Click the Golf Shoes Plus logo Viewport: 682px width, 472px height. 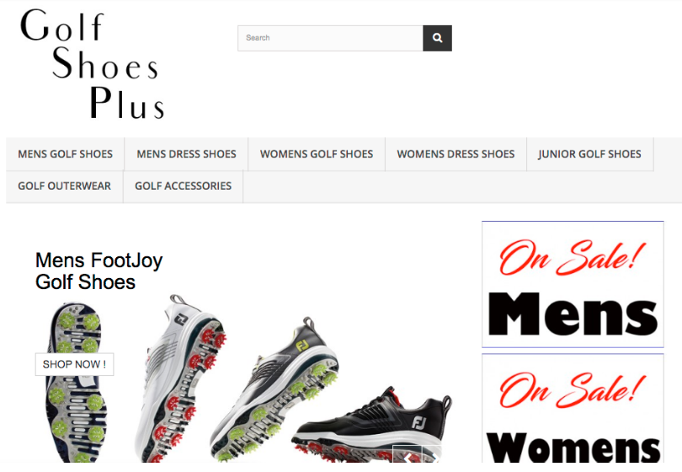click(x=92, y=64)
